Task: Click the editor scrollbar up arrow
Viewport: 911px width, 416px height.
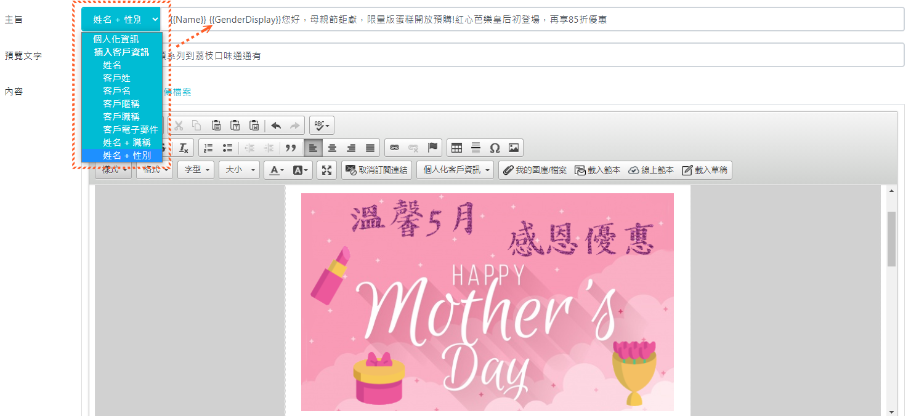Action: tap(891, 191)
